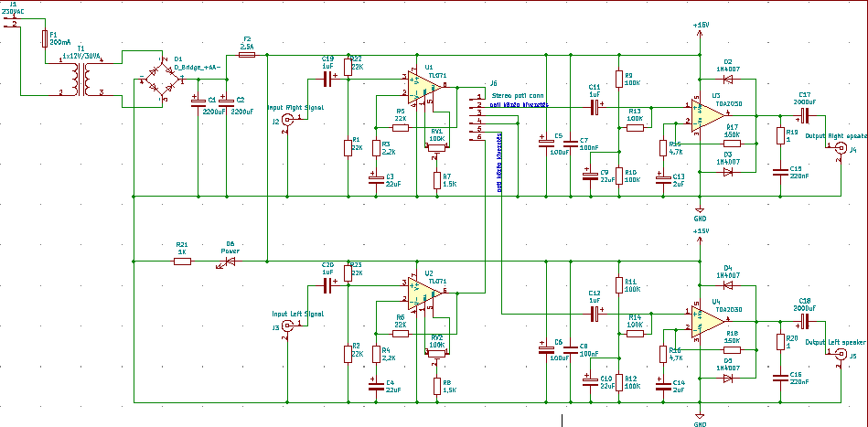Select resistor R5 22K symbol

coord(401,128)
